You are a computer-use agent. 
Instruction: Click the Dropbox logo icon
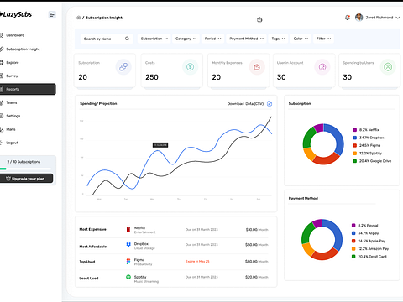(x=128, y=245)
